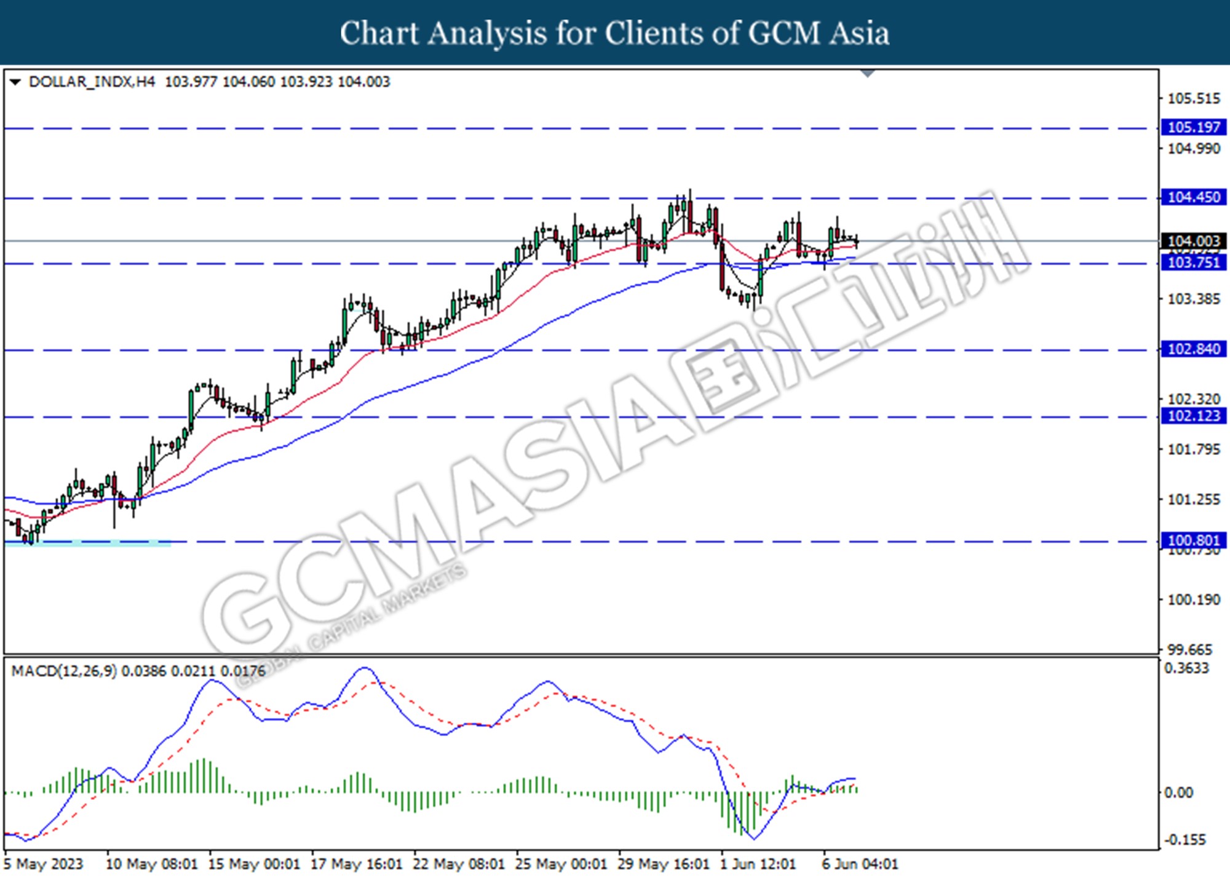The width and height of the screenshot is (1230, 878).
Task: Click the 6 Jun 04:01 time label
Action: 860,864
